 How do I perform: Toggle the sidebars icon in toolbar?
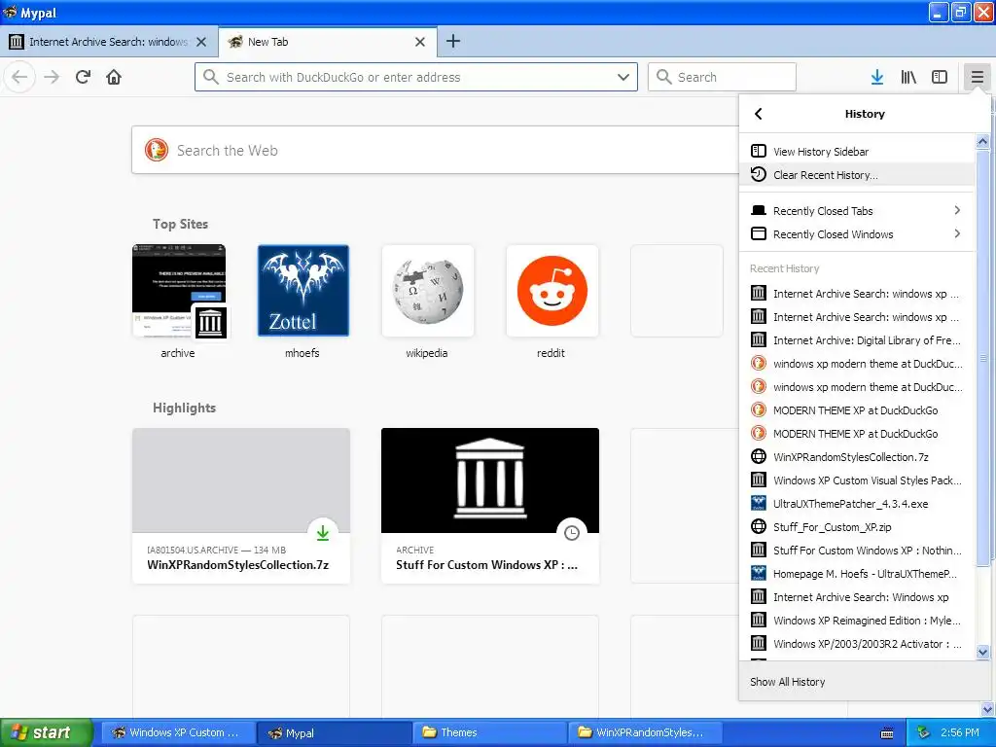(940, 78)
